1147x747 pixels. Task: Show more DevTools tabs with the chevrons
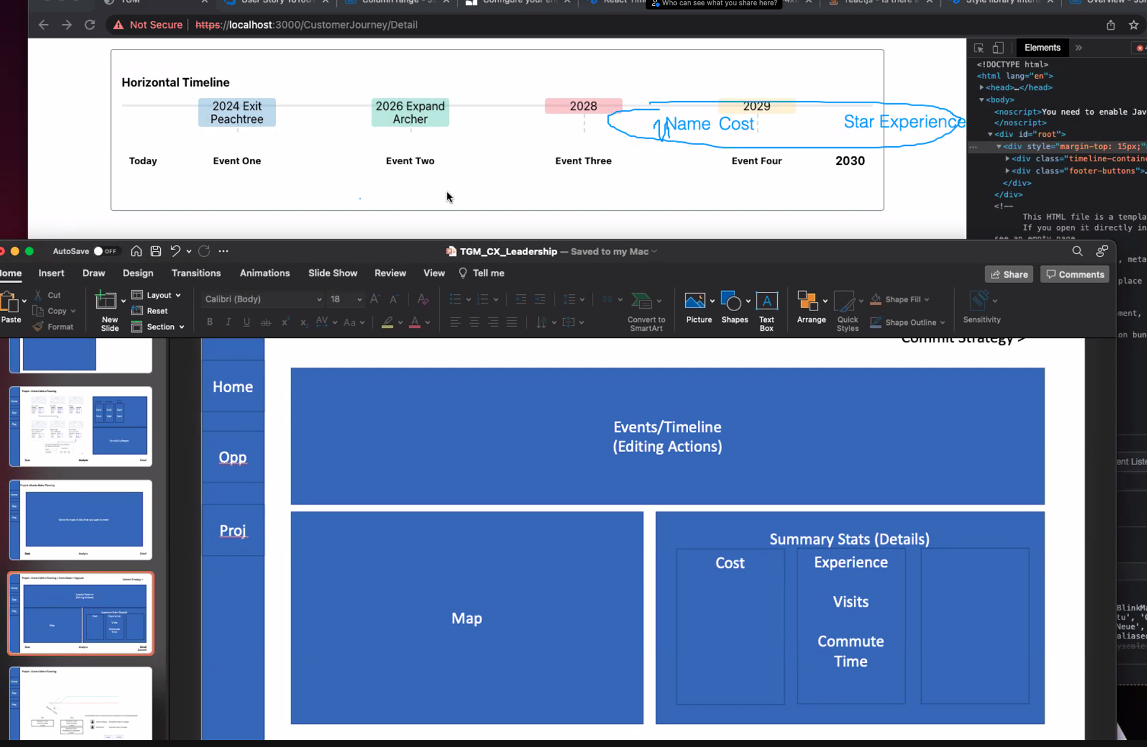1078,48
